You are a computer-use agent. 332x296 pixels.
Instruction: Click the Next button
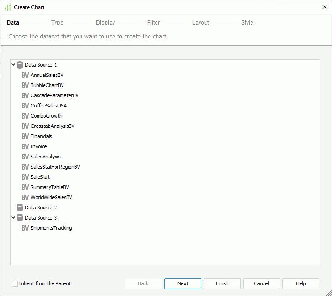click(183, 283)
